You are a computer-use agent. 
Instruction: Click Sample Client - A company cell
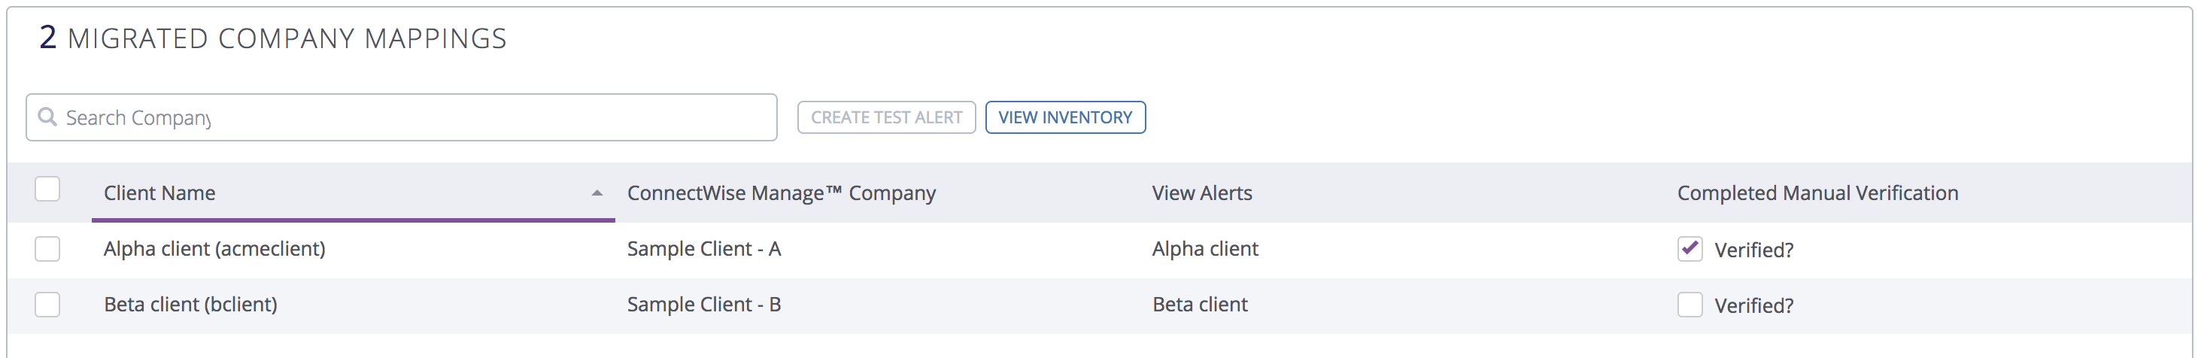click(703, 249)
